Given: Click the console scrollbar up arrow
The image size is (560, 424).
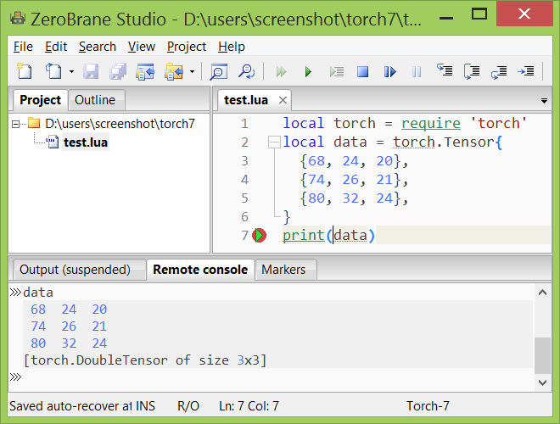Looking at the screenshot, I should (x=542, y=293).
